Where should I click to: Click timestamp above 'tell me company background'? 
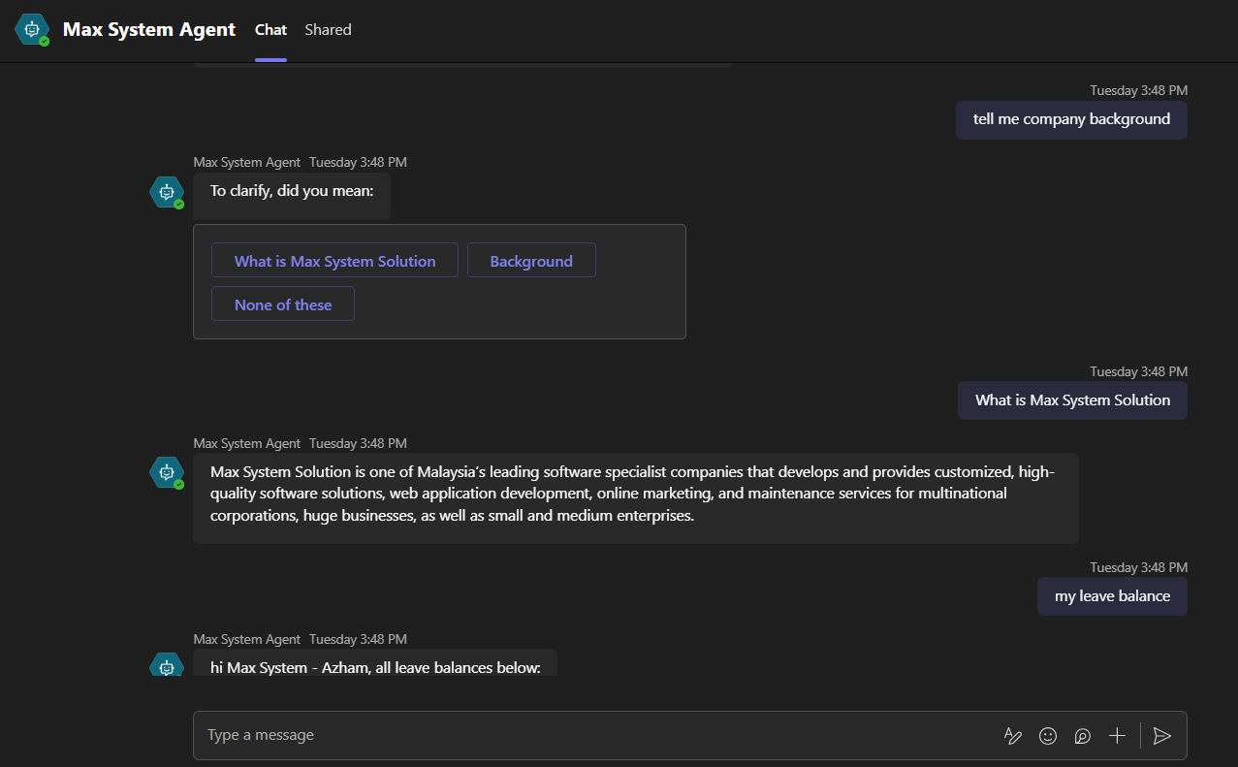click(x=1138, y=90)
